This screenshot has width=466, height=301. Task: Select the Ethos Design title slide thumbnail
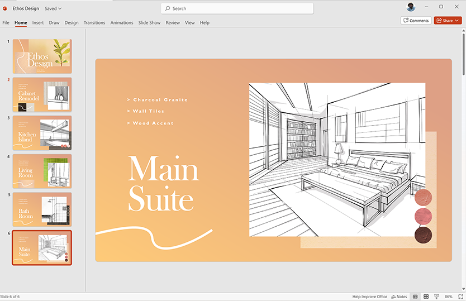coord(42,56)
